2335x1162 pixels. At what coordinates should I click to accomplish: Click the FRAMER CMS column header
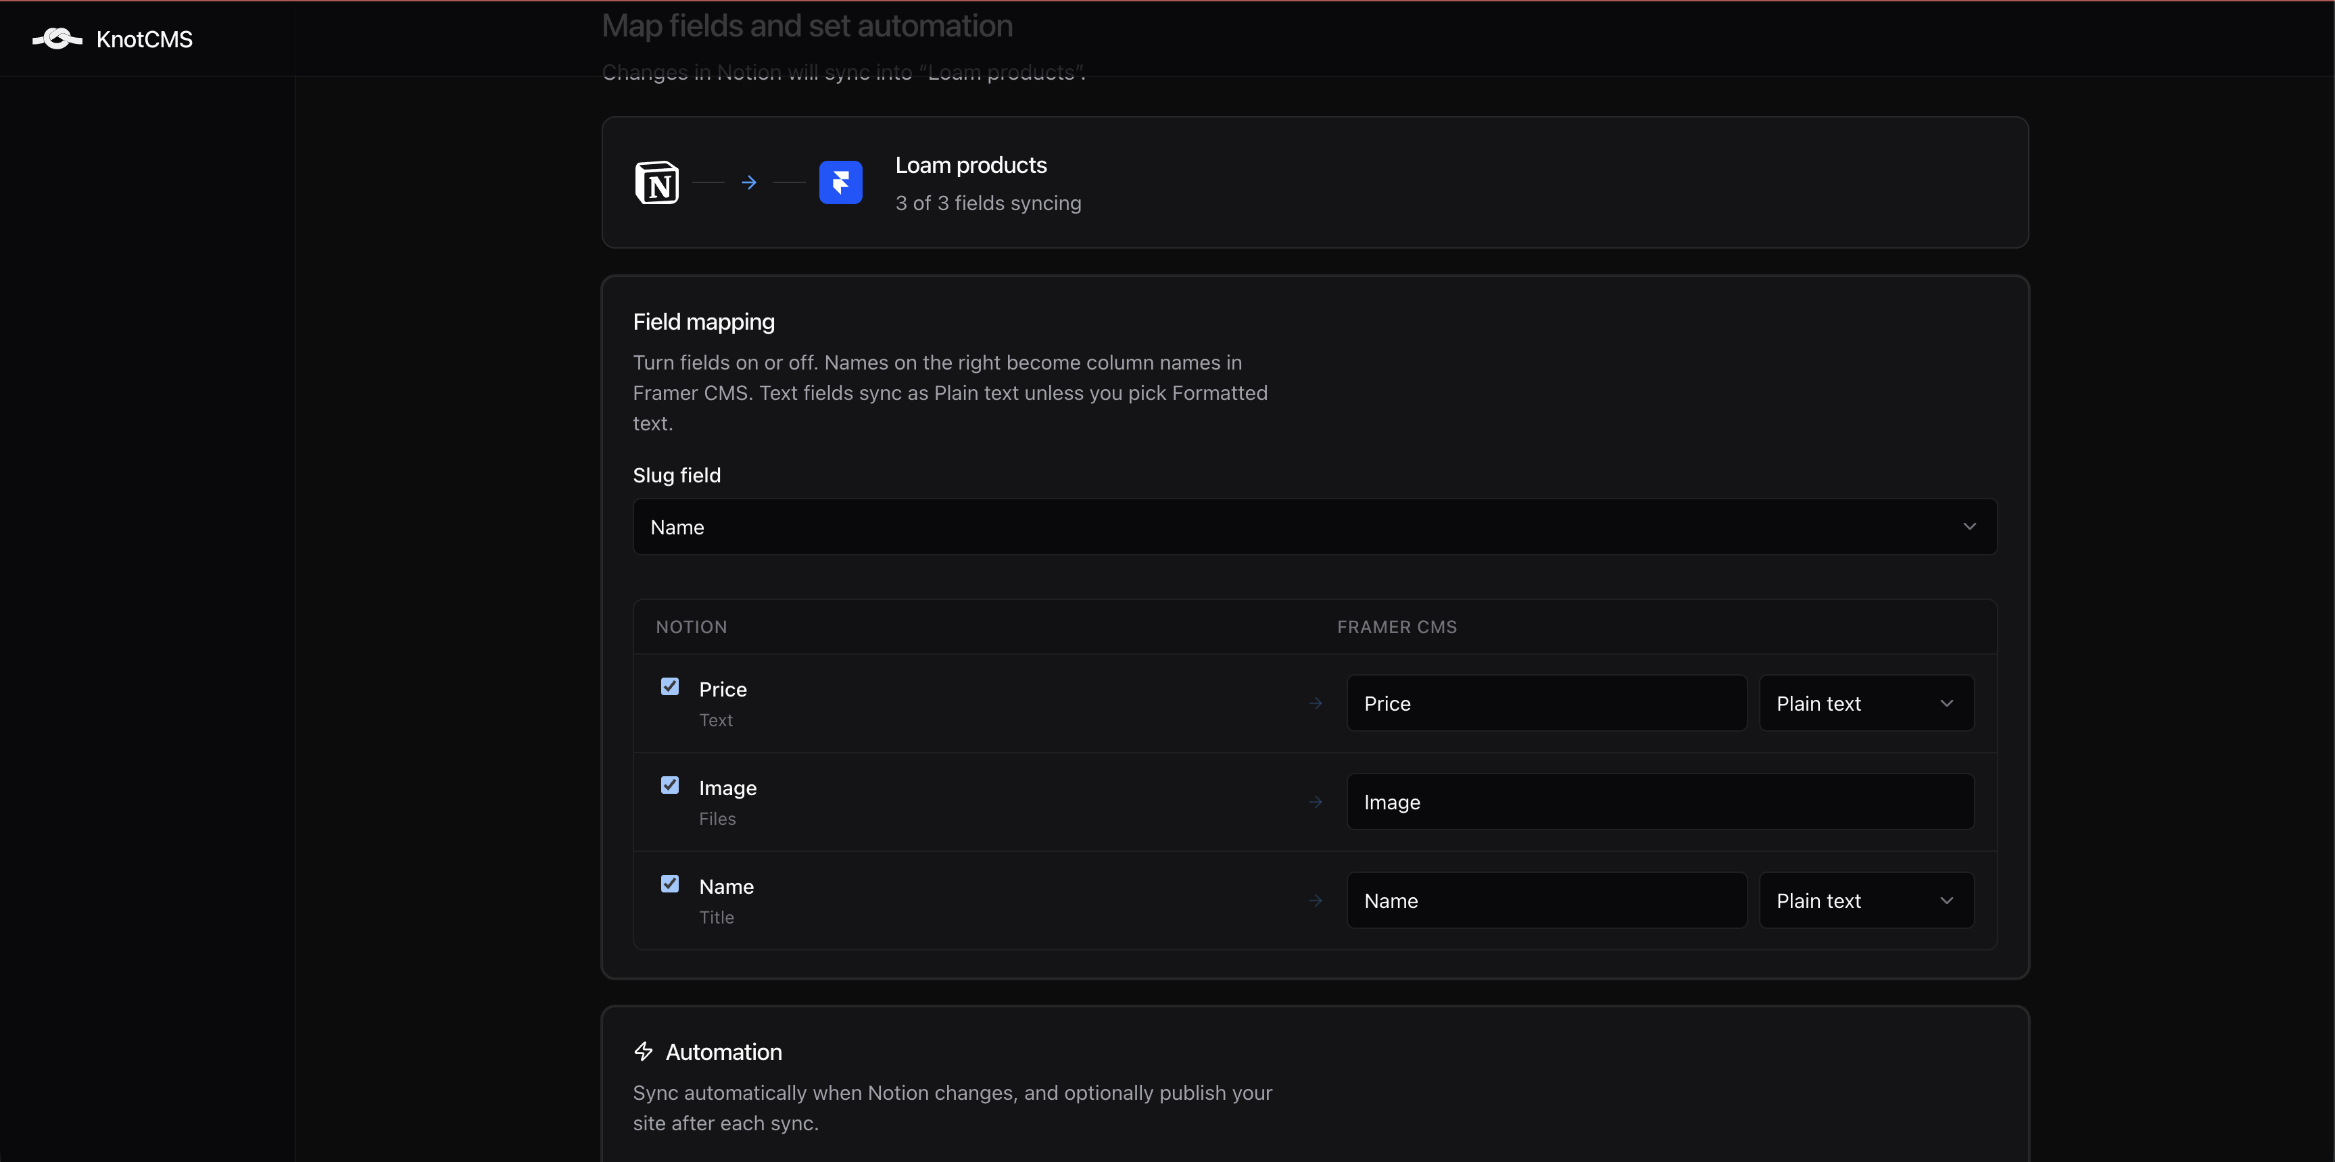(x=1397, y=627)
